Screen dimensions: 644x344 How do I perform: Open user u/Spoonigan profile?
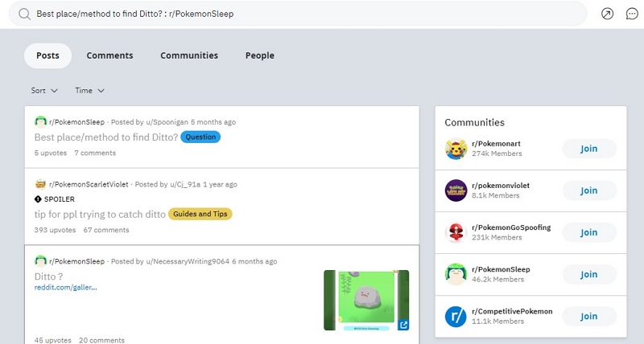[x=167, y=122]
